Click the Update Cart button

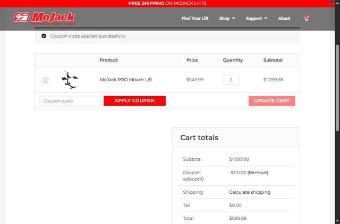(271, 101)
